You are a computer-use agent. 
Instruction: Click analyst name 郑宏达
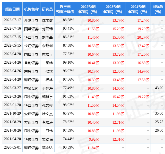(47, 148)
